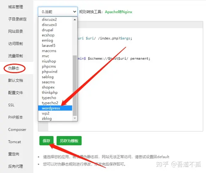The width and height of the screenshot is (206, 173).
Task: Click the 0.当前 template dropdown
Action: [58, 12]
